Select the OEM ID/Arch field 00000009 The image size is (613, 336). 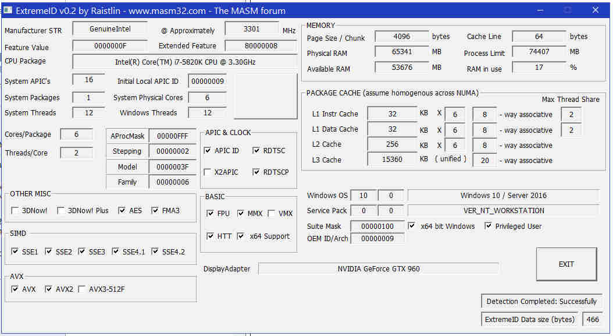[x=377, y=239]
